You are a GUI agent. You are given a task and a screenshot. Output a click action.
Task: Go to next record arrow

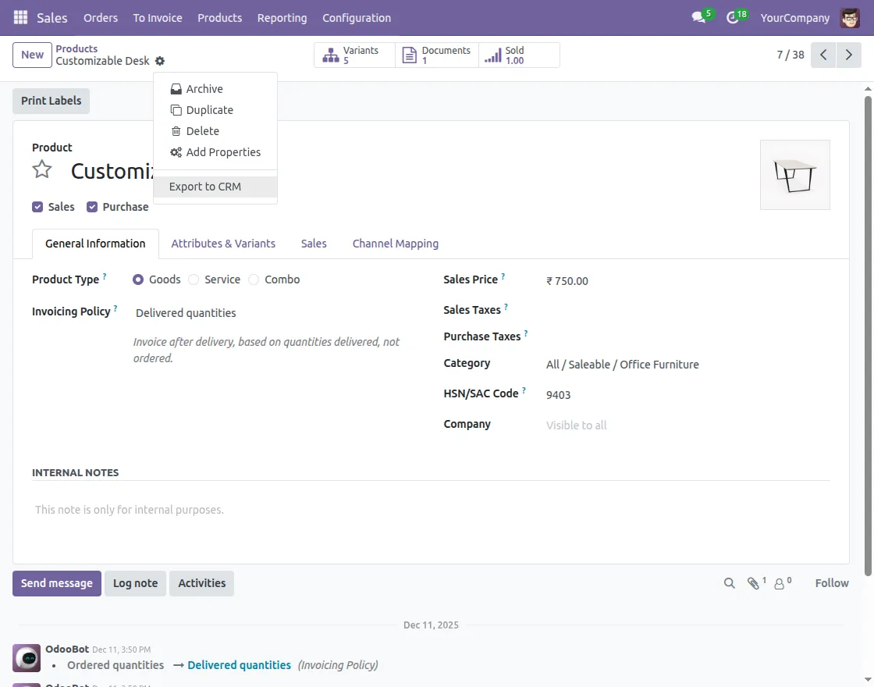(848, 55)
